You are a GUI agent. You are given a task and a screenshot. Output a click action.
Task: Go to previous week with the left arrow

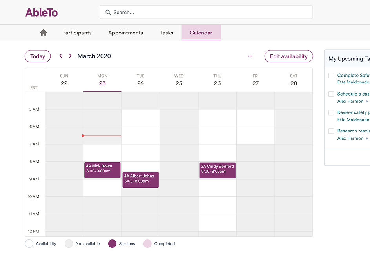[61, 56]
